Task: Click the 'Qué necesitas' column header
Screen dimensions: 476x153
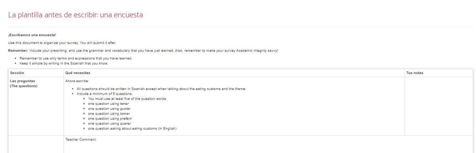Action: [x=78, y=73]
